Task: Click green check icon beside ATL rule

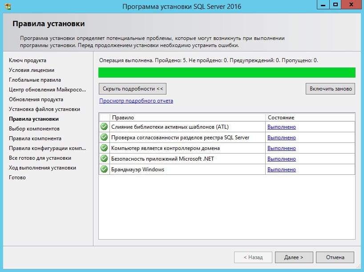Action: click(x=104, y=127)
